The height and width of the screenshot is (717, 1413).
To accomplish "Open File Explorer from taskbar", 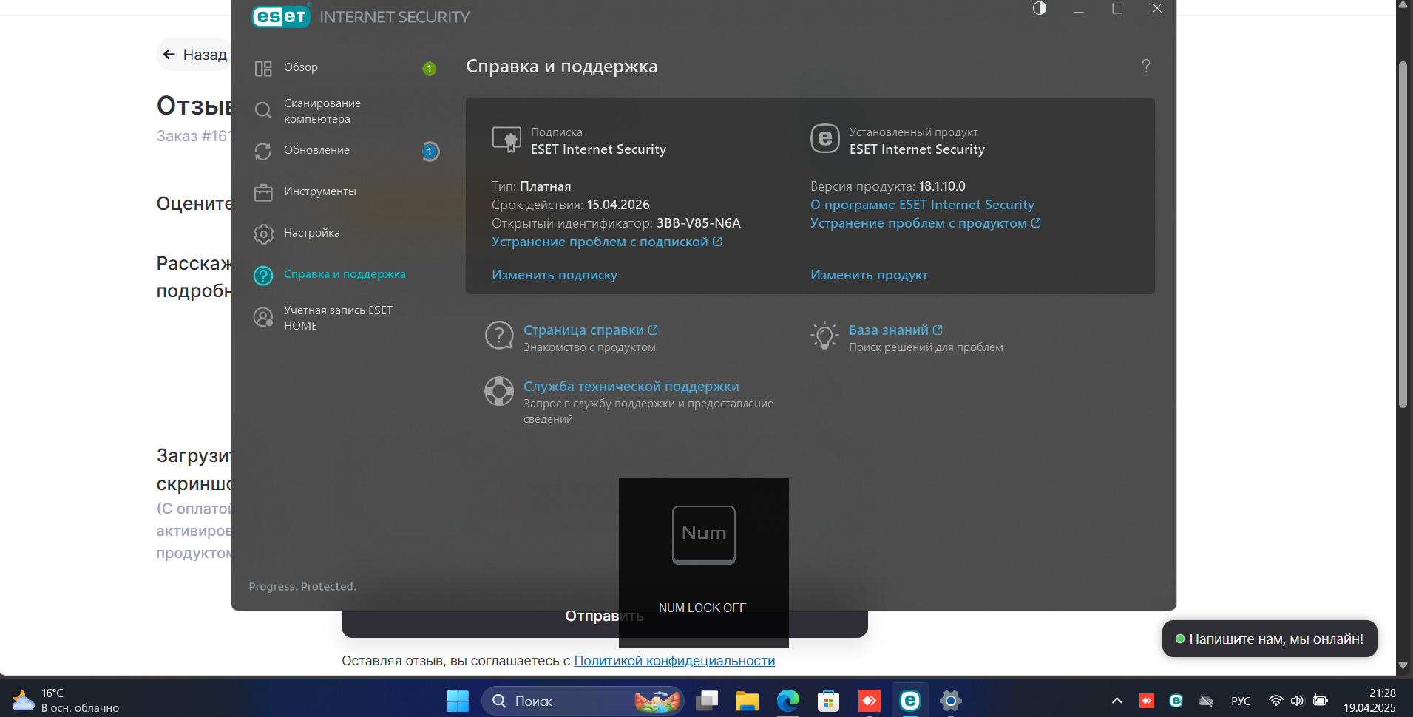I will pos(748,701).
